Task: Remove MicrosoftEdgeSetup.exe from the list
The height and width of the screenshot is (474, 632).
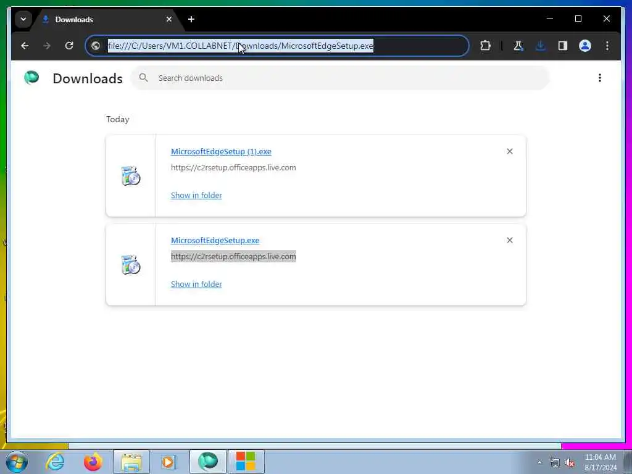Action: pyautogui.click(x=509, y=240)
